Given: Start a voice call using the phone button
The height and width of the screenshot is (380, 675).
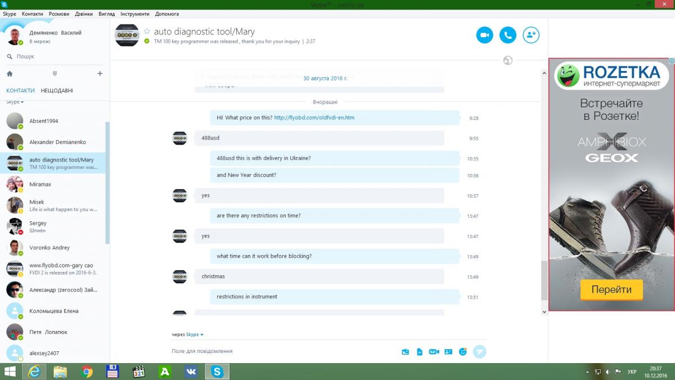Looking at the screenshot, I should click(x=507, y=35).
